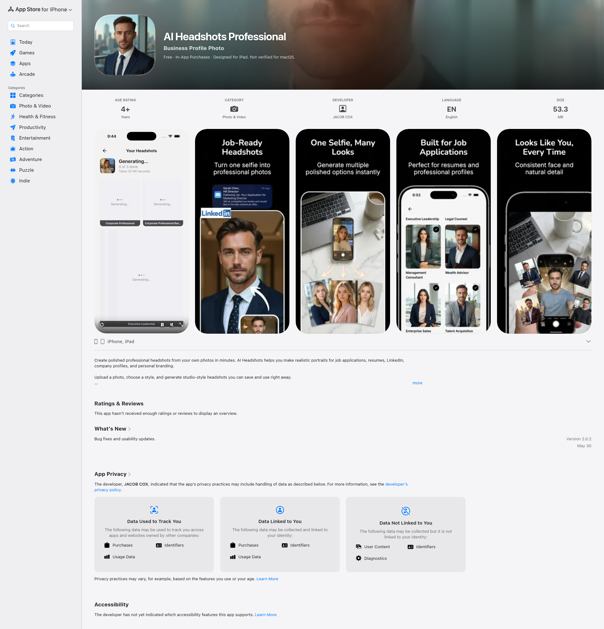Click Learn More under Accessibility
This screenshot has width=604, height=629.
tap(266, 615)
